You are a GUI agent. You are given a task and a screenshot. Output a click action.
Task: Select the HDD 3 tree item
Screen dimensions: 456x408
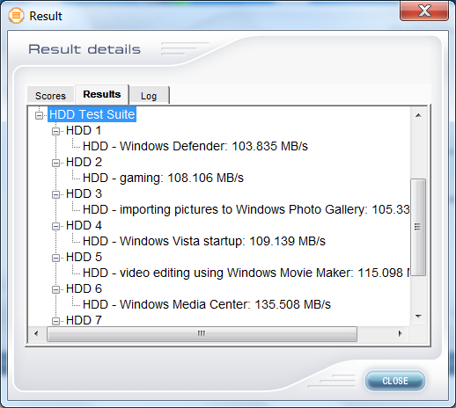(84, 193)
